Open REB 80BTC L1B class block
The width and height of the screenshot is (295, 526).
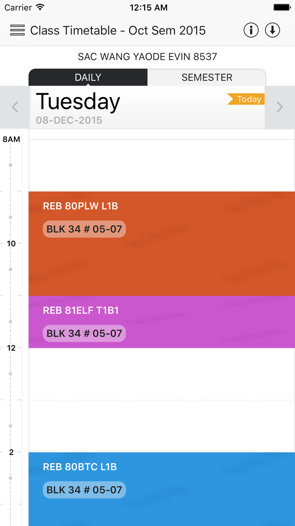tap(162, 489)
